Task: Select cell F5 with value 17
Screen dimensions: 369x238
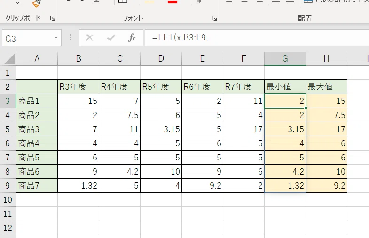Action: 244,129
